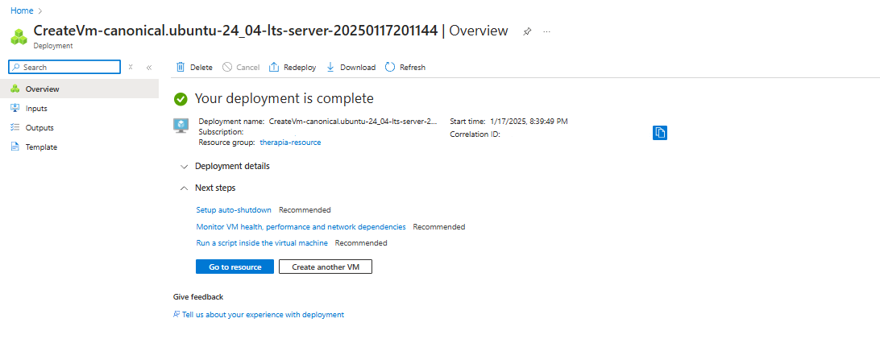Copy the Correlation ID with copy icon

point(660,133)
